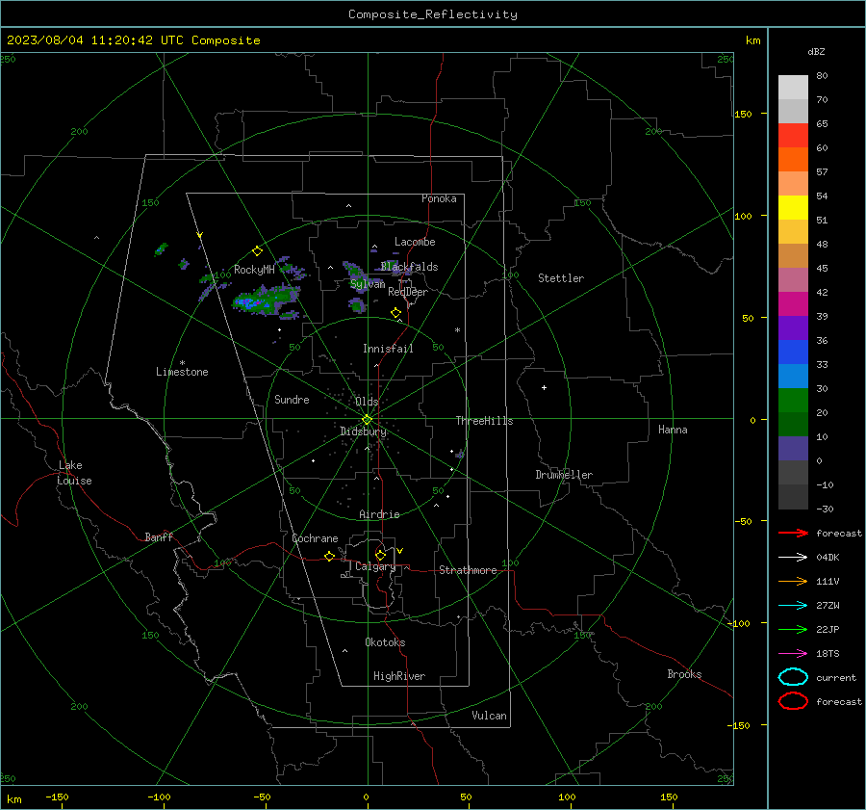Click the red forecast ellipse legend icon
The width and height of the screenshot is (866, 810).
click(x=793, y=701)
